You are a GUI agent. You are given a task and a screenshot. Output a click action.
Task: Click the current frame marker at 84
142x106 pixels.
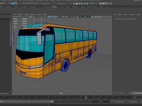86,97
